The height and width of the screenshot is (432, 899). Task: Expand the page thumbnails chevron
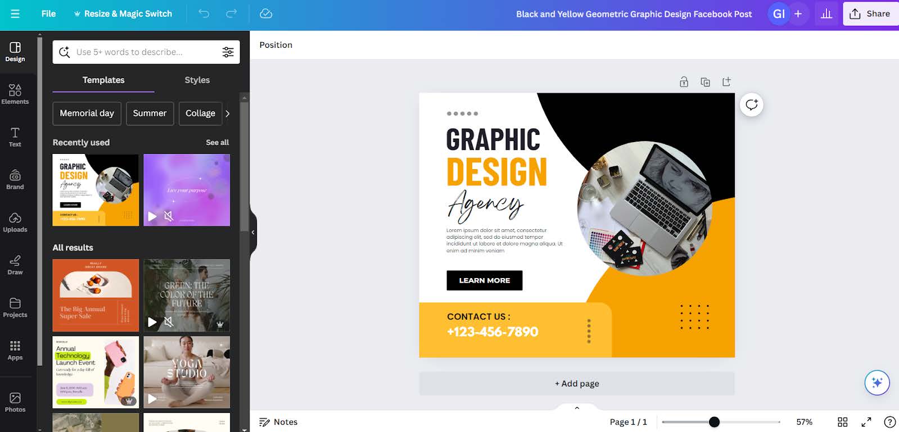coord(577,408)
